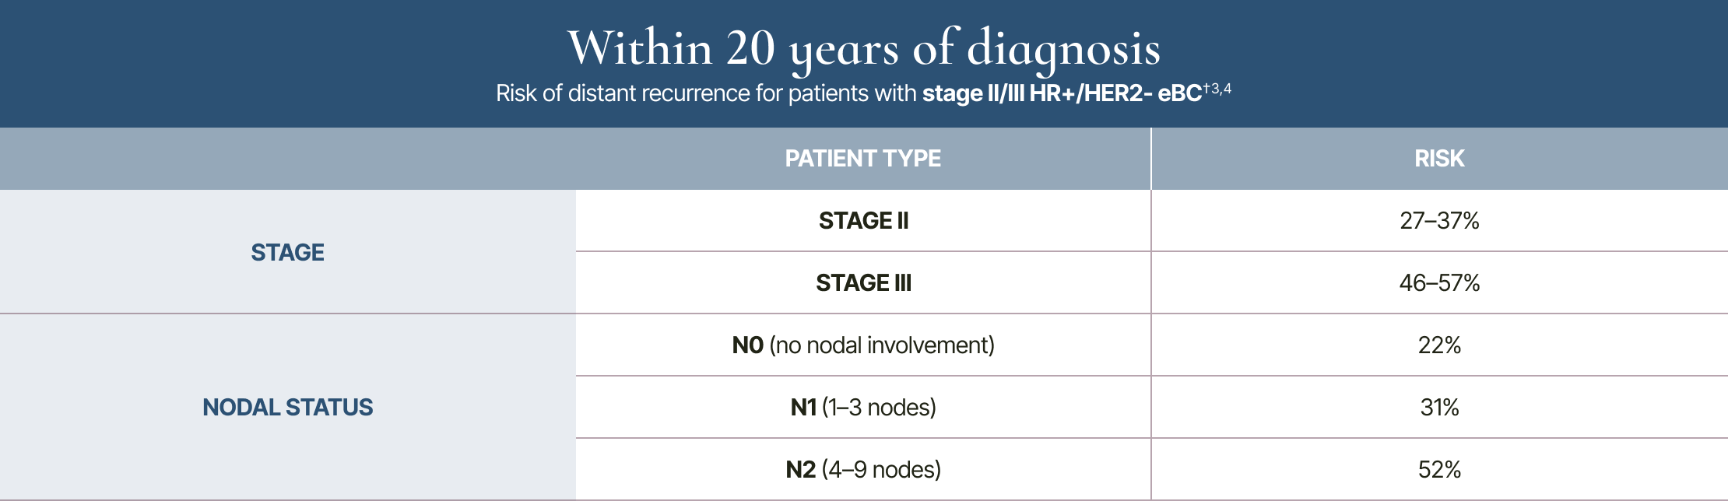This screenshot has width=1728, height=501.
Task: Click the 46–57% risk value
Action: (1439, 283)
